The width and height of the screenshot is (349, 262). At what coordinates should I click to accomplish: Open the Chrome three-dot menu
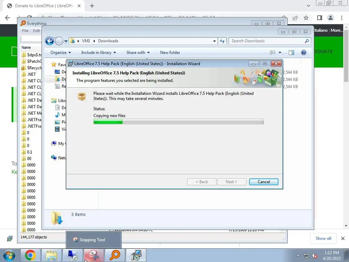coord(342,18)
